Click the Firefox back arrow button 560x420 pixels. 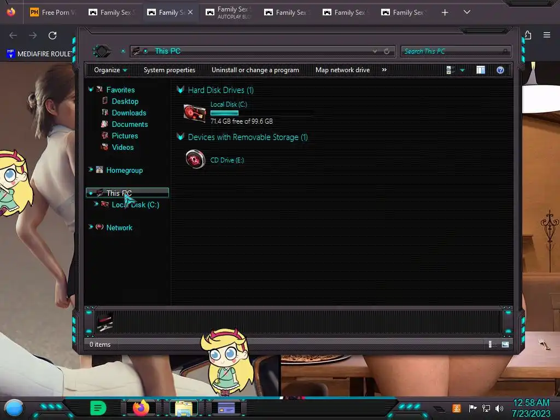13,35
